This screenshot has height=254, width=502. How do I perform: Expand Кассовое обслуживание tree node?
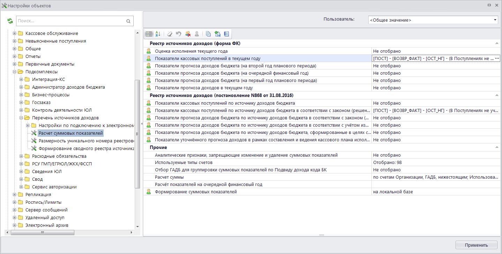(x=15, y=33)
